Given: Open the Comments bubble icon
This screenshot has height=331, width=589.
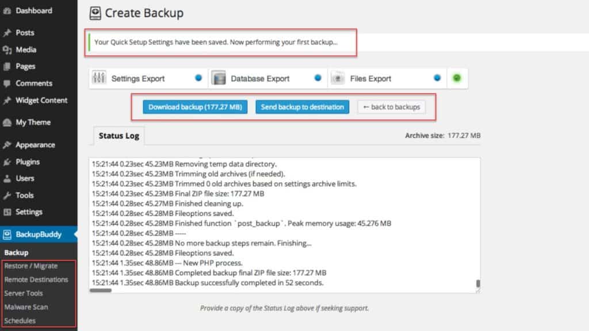Looking at the screenshot, I should point(6,83).
